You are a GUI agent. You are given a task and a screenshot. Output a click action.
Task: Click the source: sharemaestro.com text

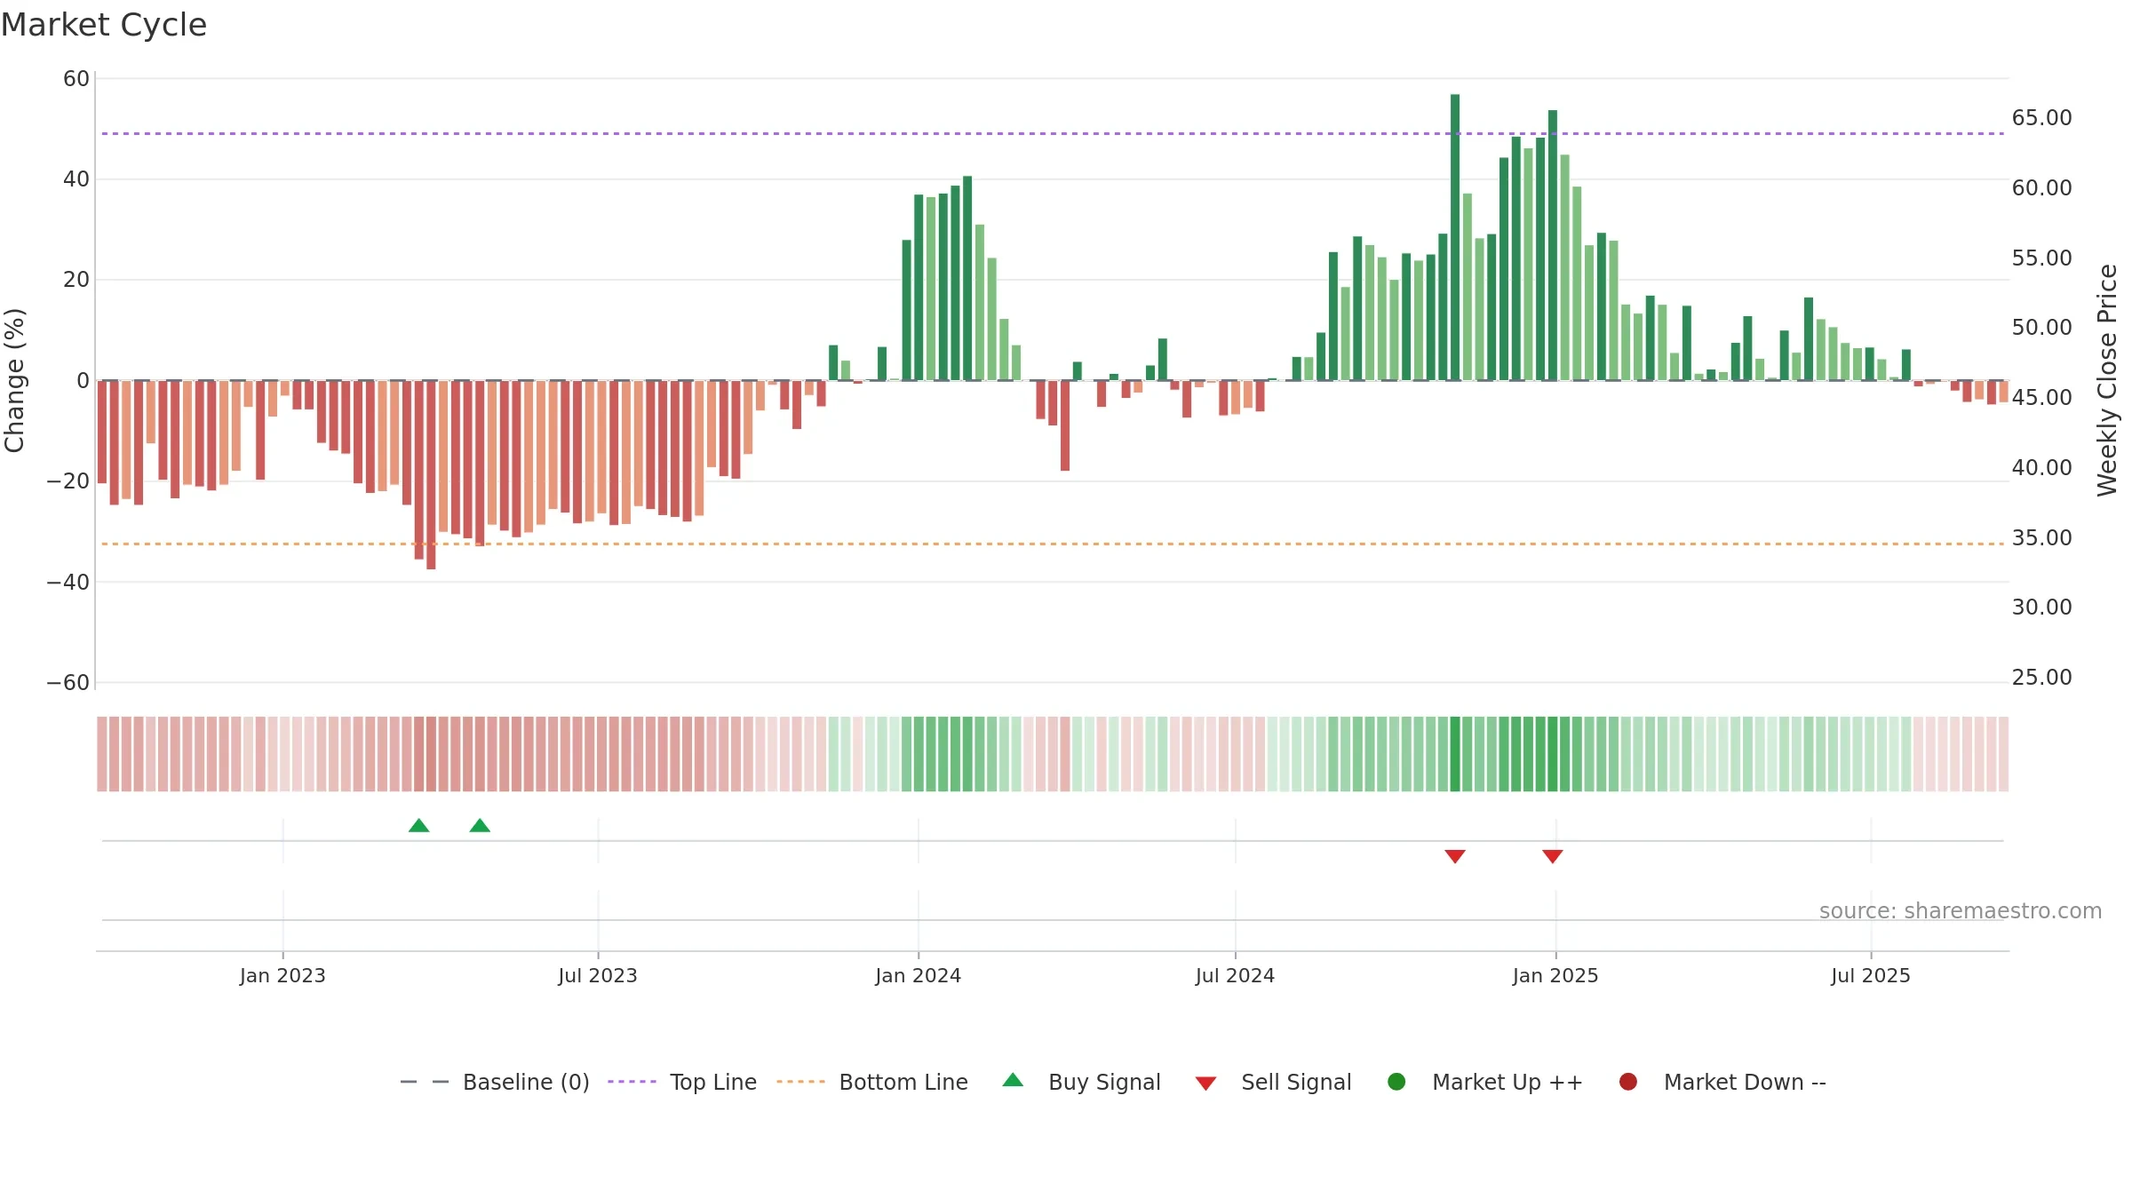click(x=1961, y=911)
